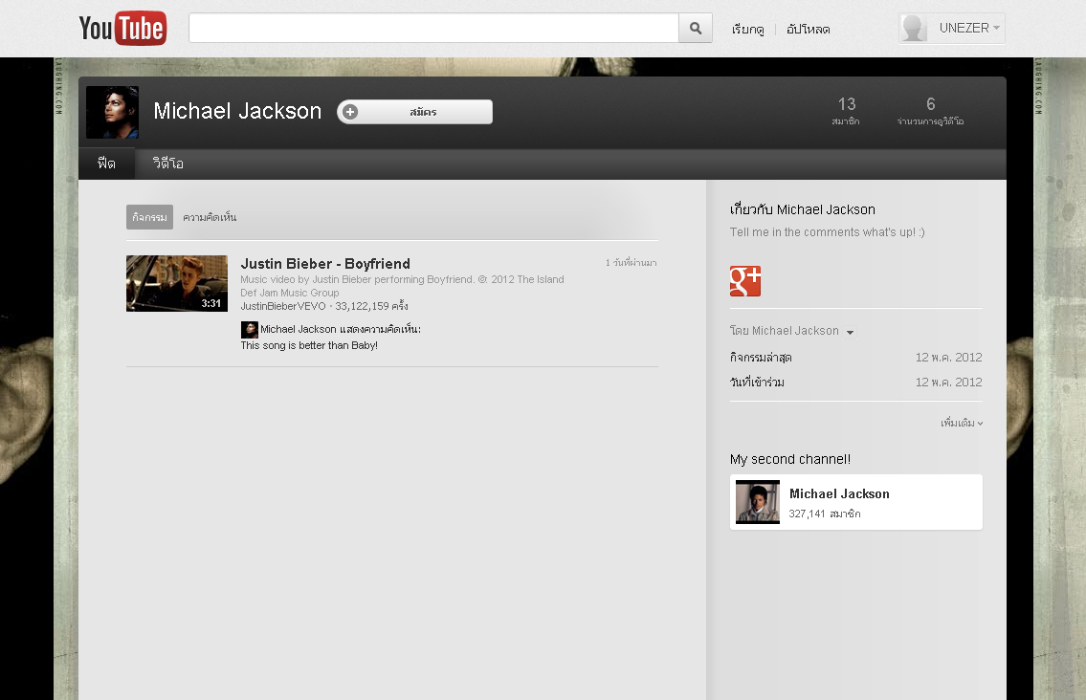Image resolution: width=1086 pixels, height=700 pixels.
Task: Click the plus icon on subscribe button
Action: click(350, 112)
